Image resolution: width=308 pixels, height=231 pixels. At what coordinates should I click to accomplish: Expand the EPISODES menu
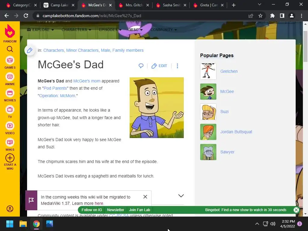pyautogui.click(x=110, y=30)
